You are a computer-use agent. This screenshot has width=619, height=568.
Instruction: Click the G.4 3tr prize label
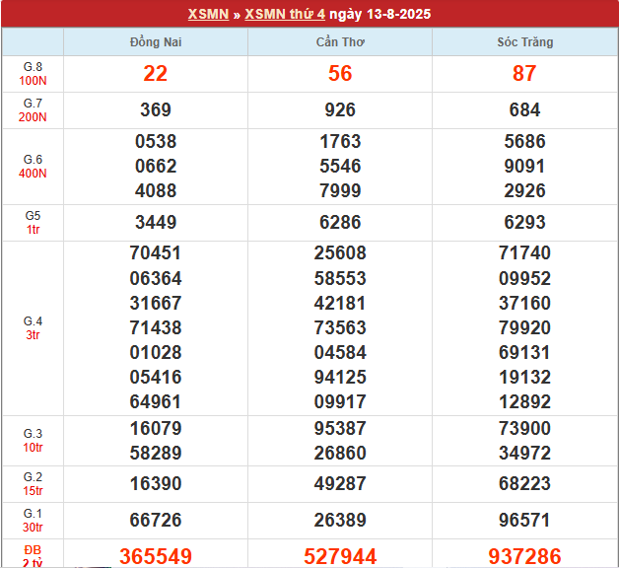pyautogui.click(x=33, y=328)
